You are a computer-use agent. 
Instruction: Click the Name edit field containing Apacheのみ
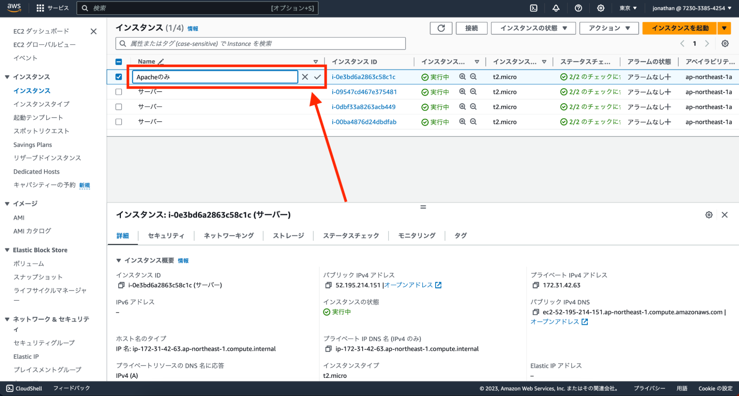tap(215, 77)
